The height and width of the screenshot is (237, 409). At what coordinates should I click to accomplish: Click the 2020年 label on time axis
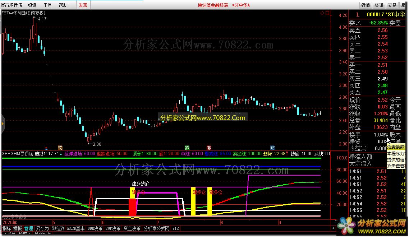[x=9, y=223]
